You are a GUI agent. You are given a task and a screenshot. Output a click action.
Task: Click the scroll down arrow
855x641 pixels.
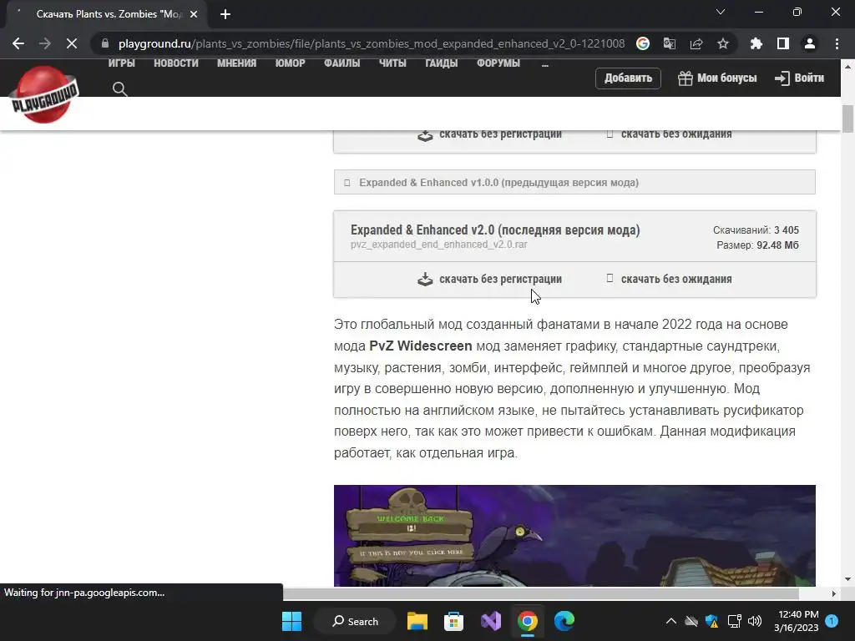click(x=847, y=579)
